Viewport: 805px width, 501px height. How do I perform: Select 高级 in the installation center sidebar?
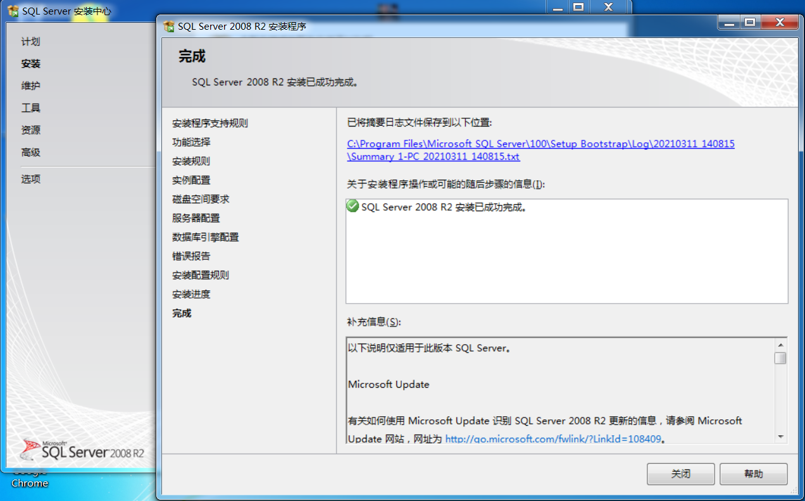point(30,152)
